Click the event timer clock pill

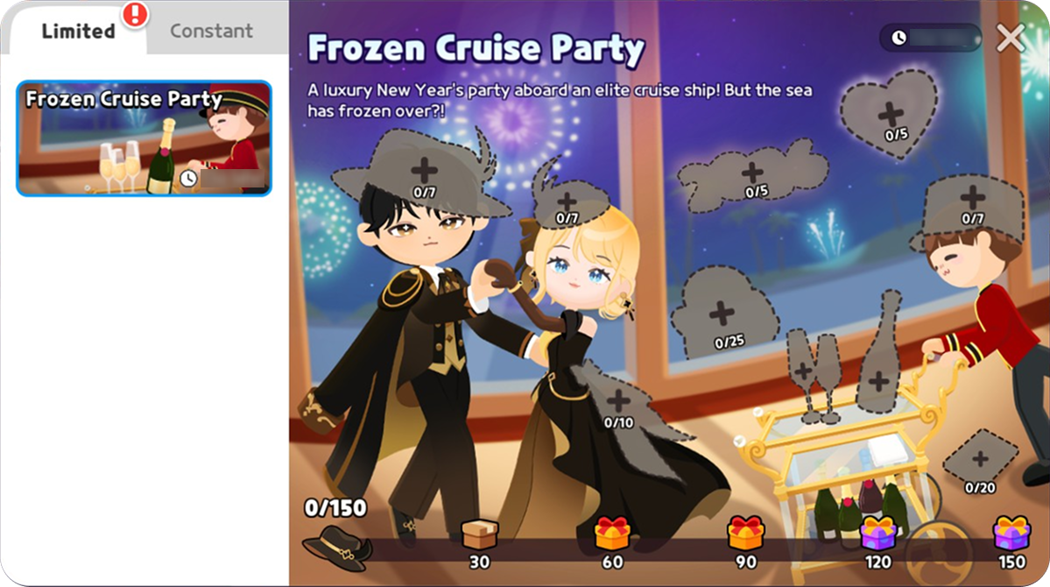[930, 39]
